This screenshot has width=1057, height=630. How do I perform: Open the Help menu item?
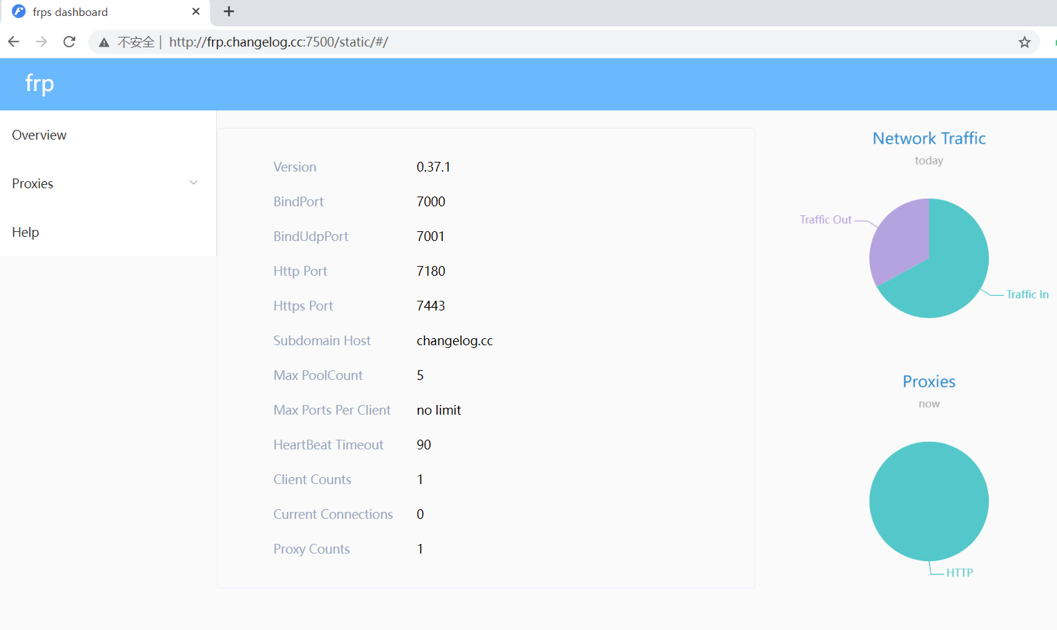click(26, 232)
